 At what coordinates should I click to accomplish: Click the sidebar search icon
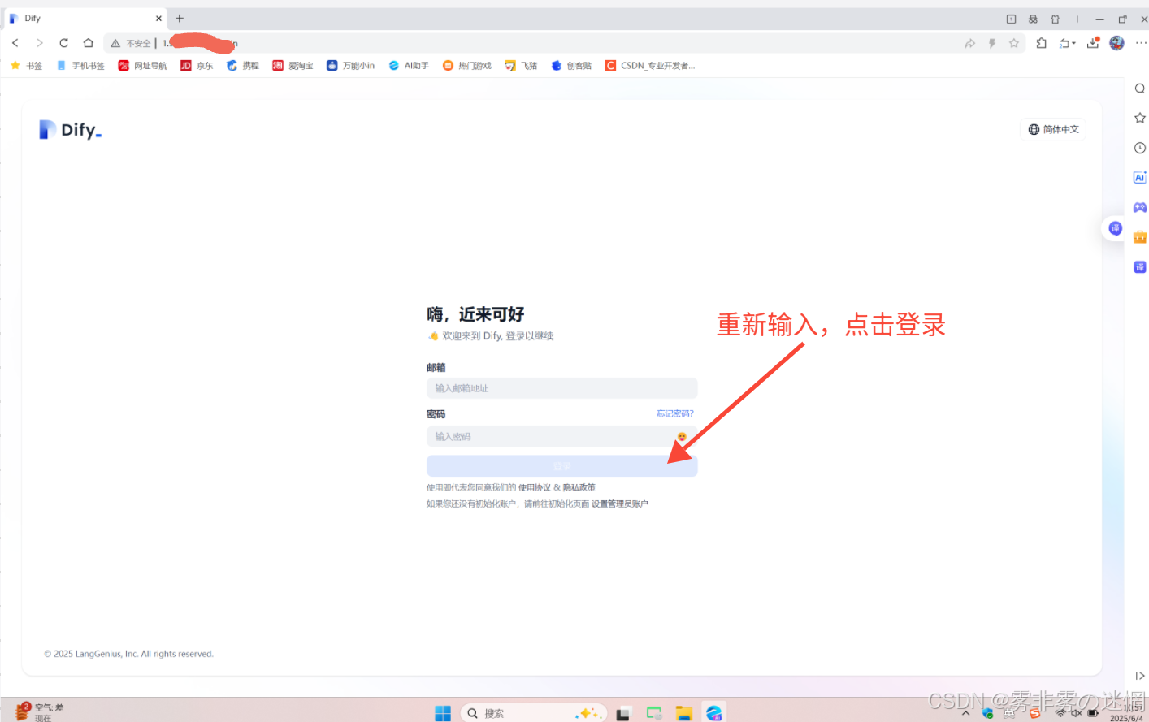click(x=1140, y=89)
